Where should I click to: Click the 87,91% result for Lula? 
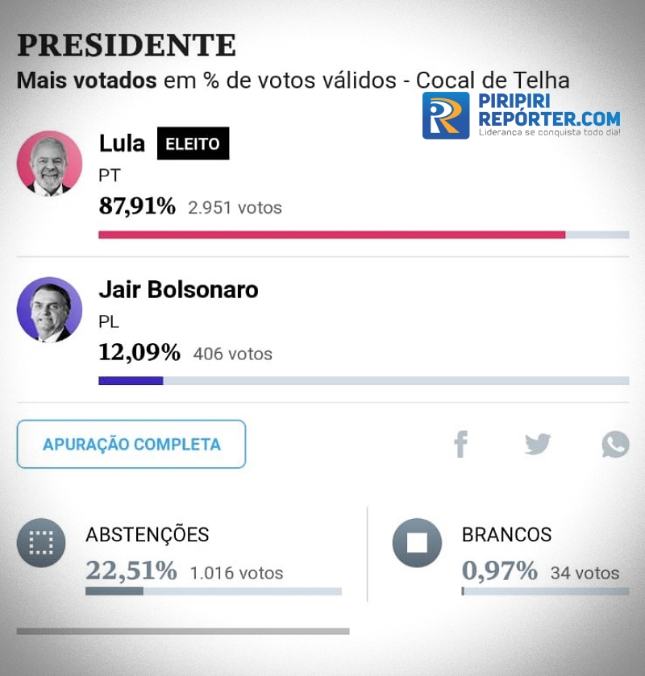[x=137, y=206]
